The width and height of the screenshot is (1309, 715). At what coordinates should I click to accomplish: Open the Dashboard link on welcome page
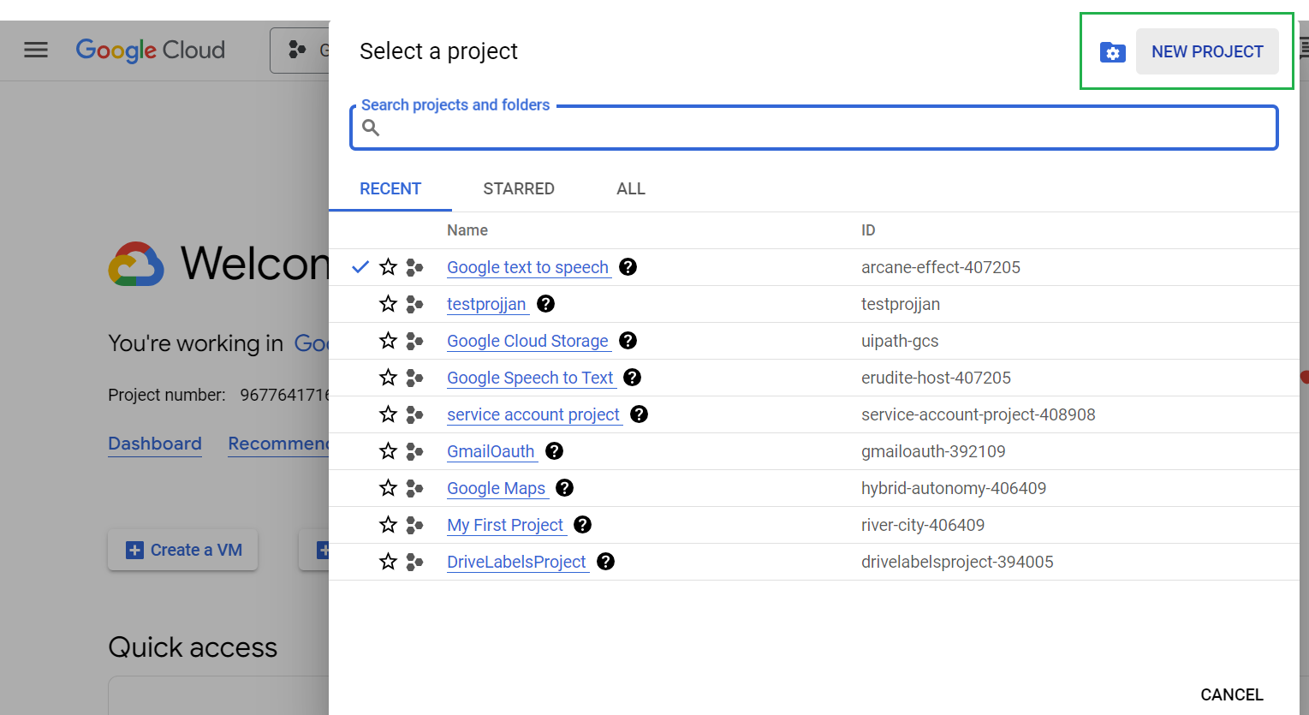pos(155,444)
